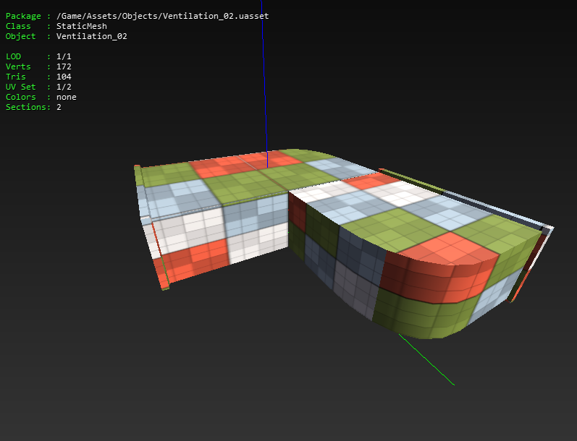Click the Tris count 104
Image resolution: width=577 pixels, height=441 pixels.
click(x=64, y=77)
